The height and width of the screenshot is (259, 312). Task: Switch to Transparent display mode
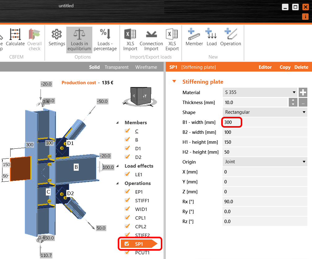pyautogui.click(x=116, y=67)
